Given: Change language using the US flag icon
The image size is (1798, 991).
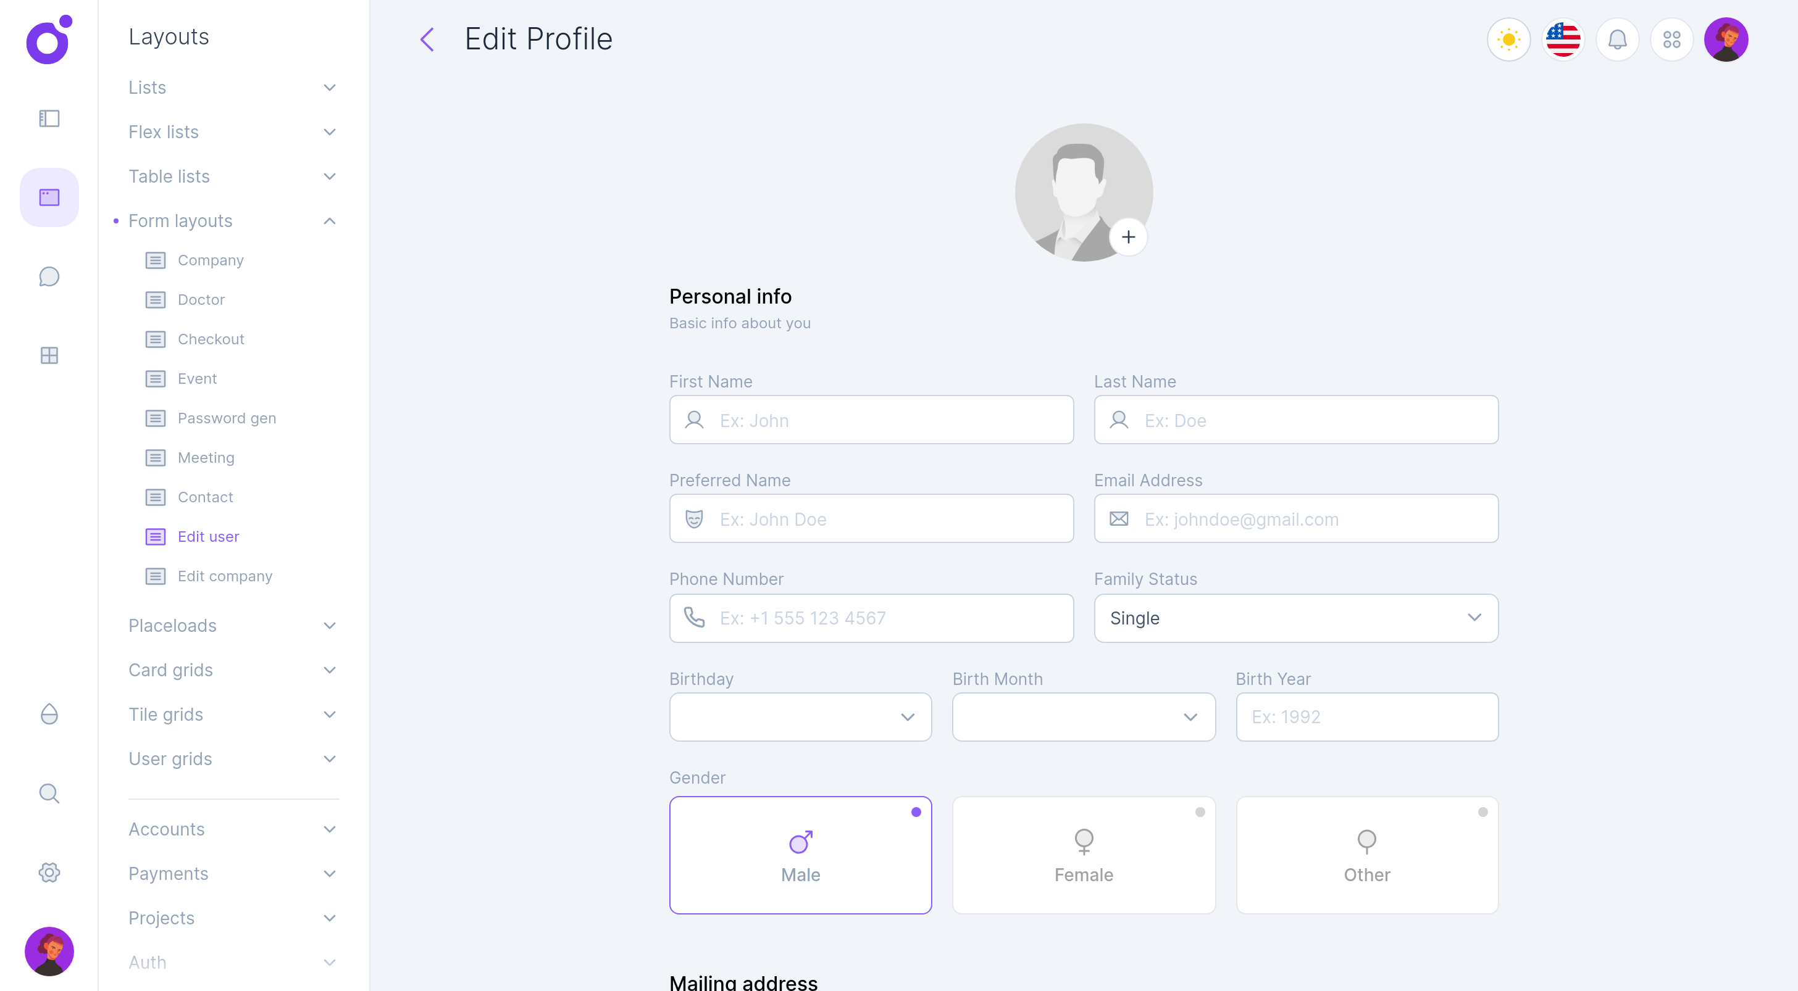Looking at the screenshot, I should click(x=1563, y=39).
